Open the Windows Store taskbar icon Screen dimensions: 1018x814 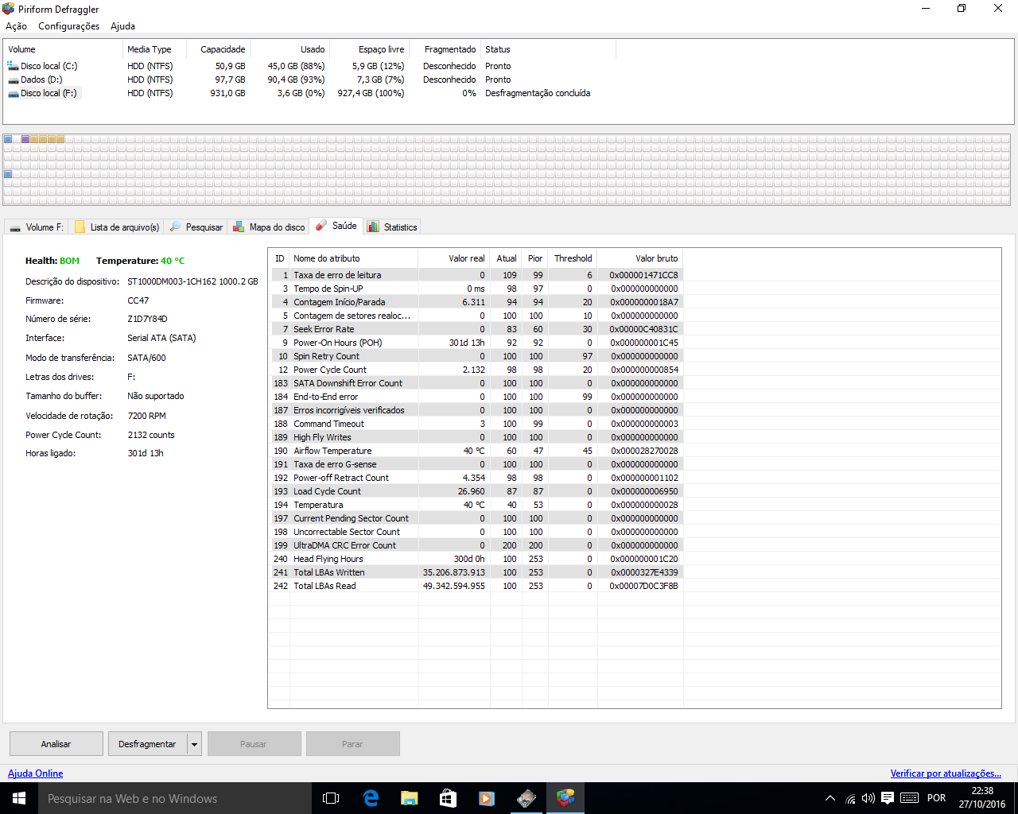(448, 798)
